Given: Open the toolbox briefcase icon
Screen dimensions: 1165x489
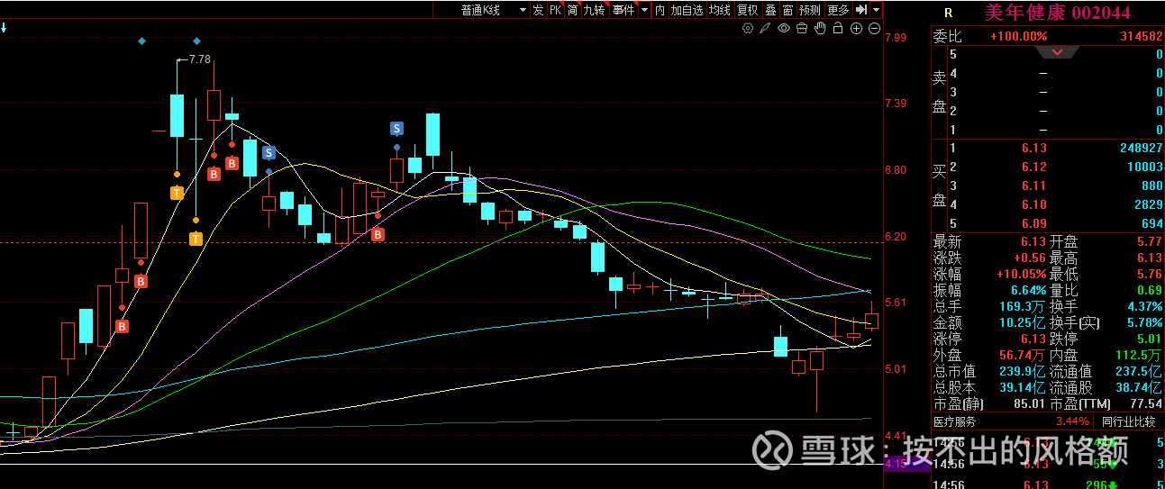Looking at the screenshot, I should [x=802, y=29].
